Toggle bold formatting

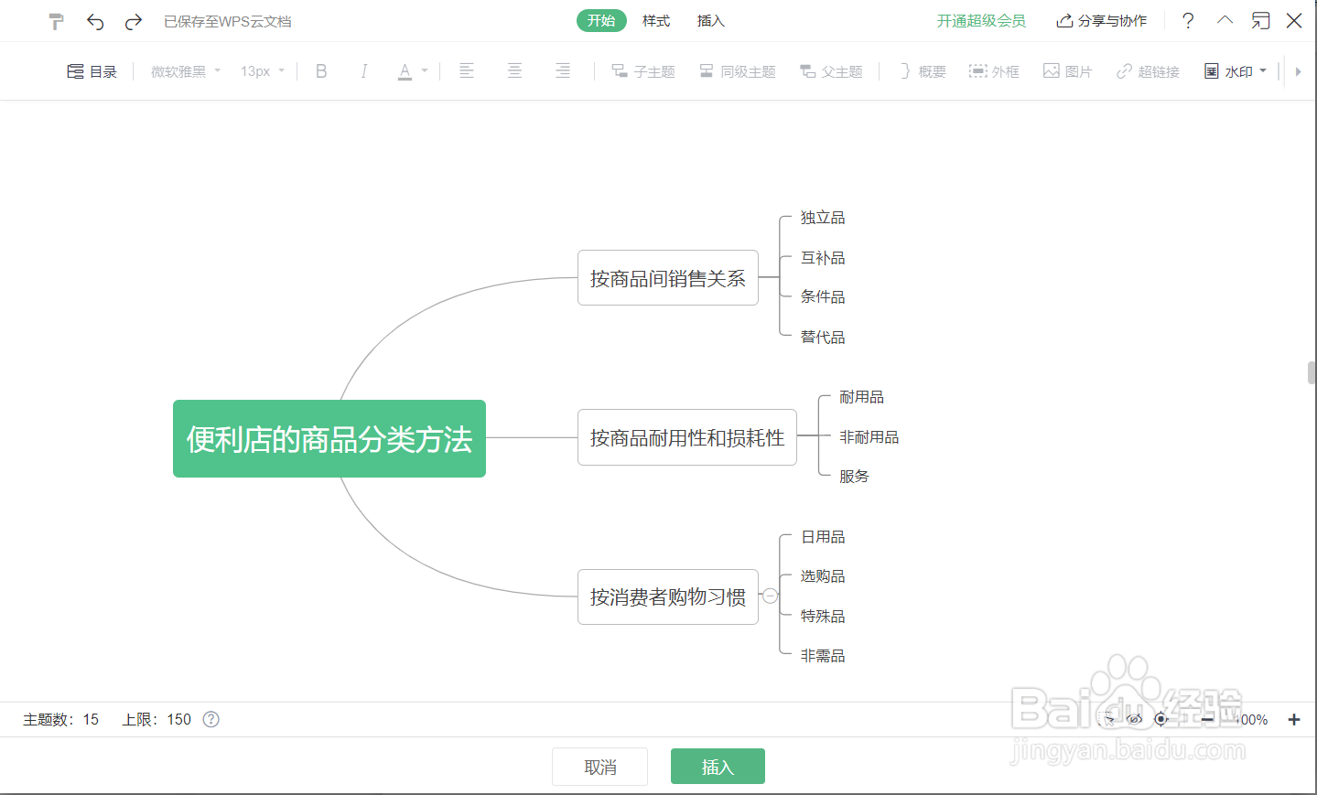tap(321, 71)
